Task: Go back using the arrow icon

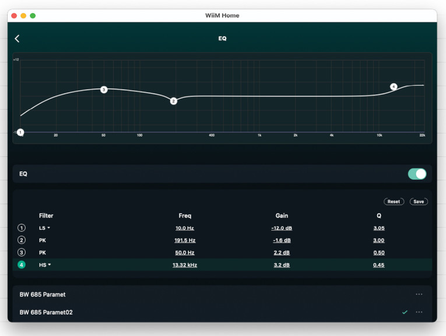Action: [17, 38]
